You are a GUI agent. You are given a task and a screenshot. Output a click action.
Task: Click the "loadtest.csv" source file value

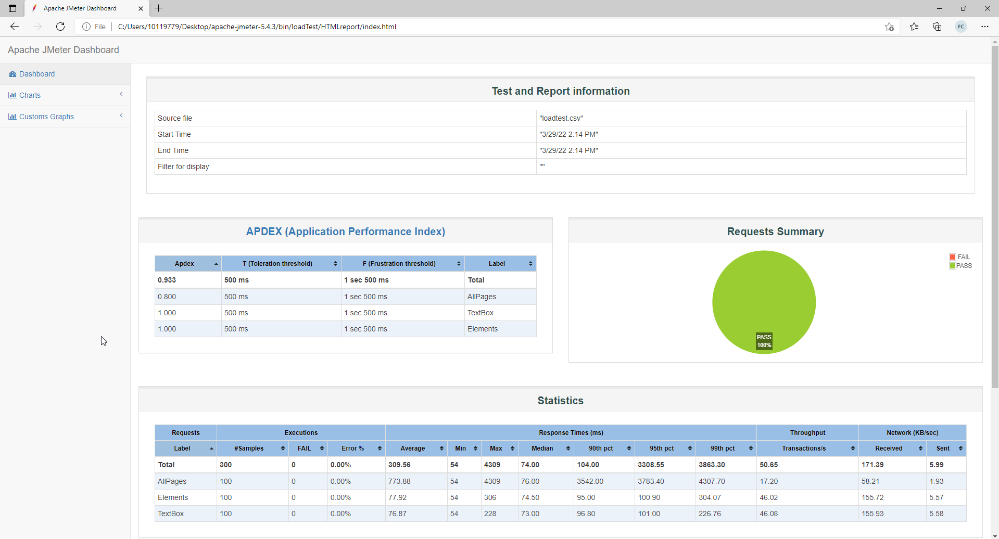tap(561, 118)
